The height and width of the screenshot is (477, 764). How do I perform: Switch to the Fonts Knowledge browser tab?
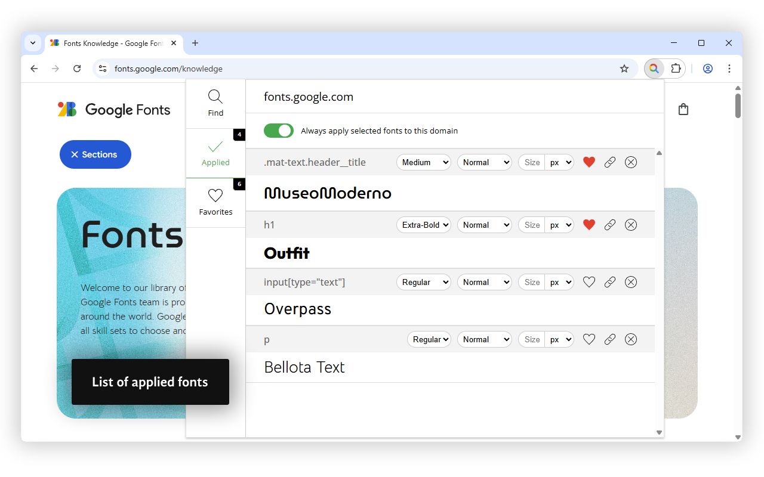click(x=107, y=43)
